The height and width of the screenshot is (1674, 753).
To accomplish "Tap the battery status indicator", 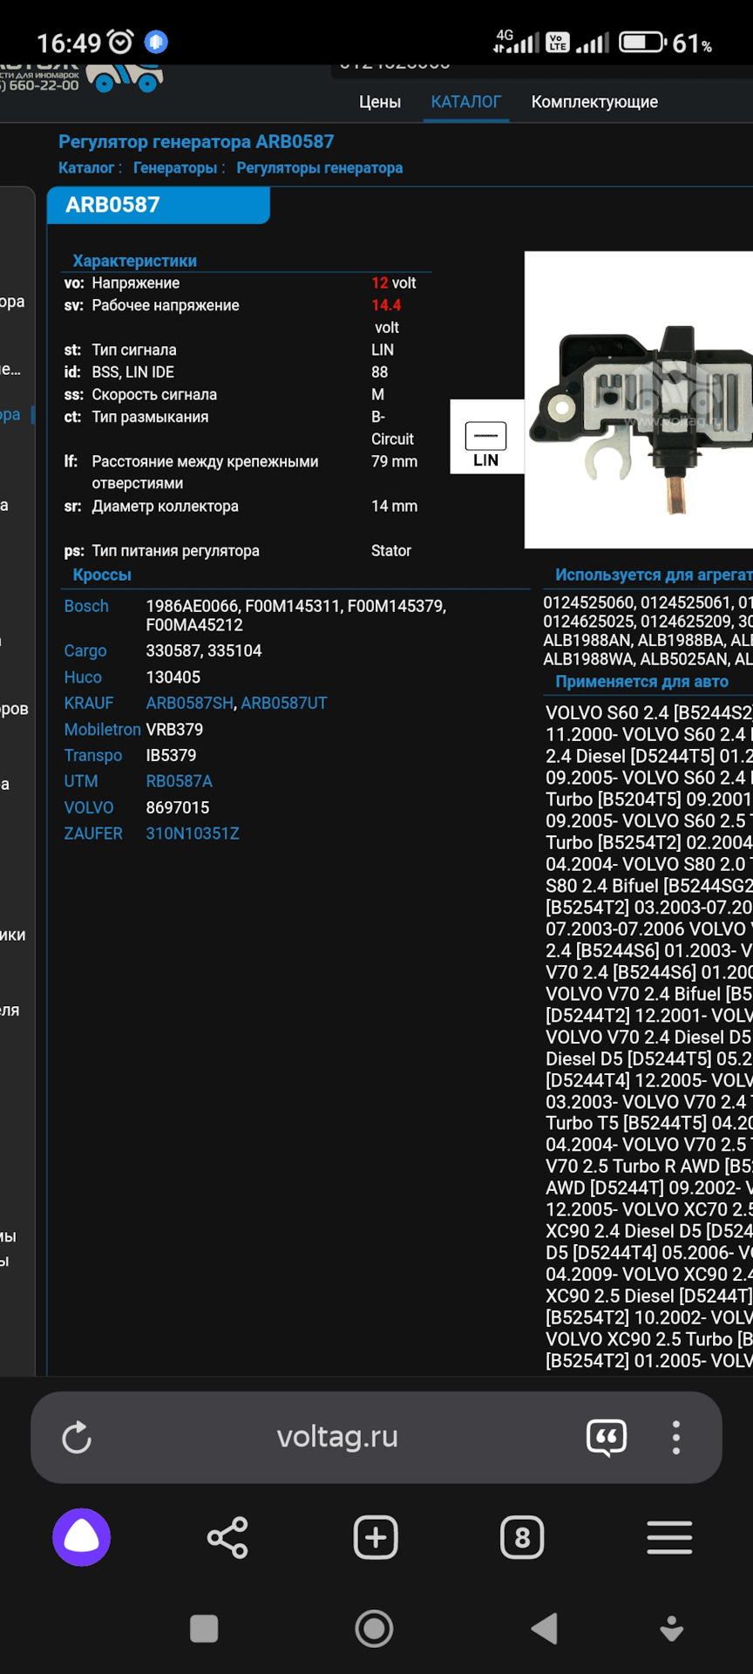I will tap(643, 42).
